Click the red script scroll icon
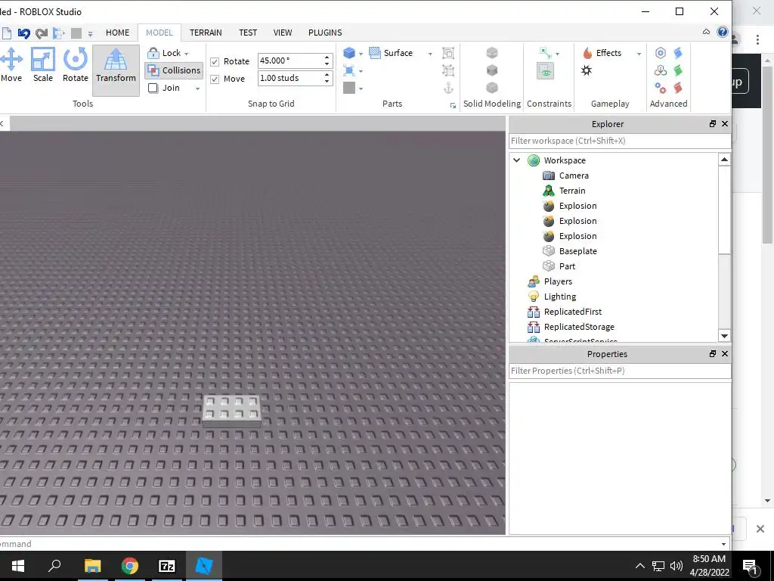Viewport: 774px width, 581px height. pyautogui.click(x=678, y=88)
